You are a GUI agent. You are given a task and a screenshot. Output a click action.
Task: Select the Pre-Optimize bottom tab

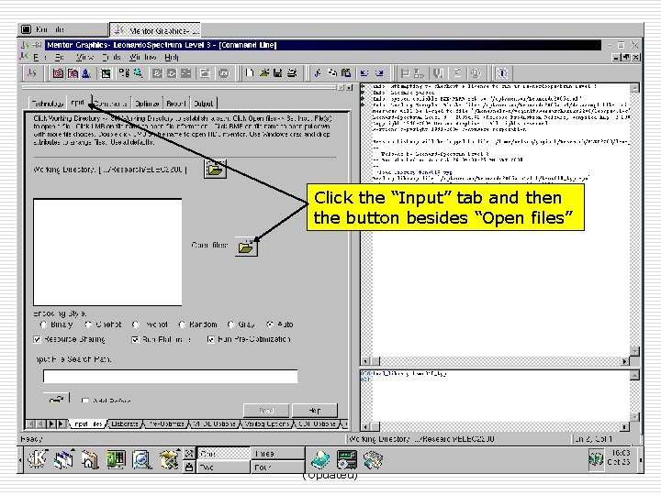tap(167, 423)
